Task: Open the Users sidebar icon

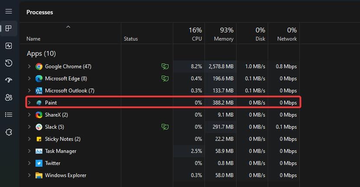Action: (9, 98)
